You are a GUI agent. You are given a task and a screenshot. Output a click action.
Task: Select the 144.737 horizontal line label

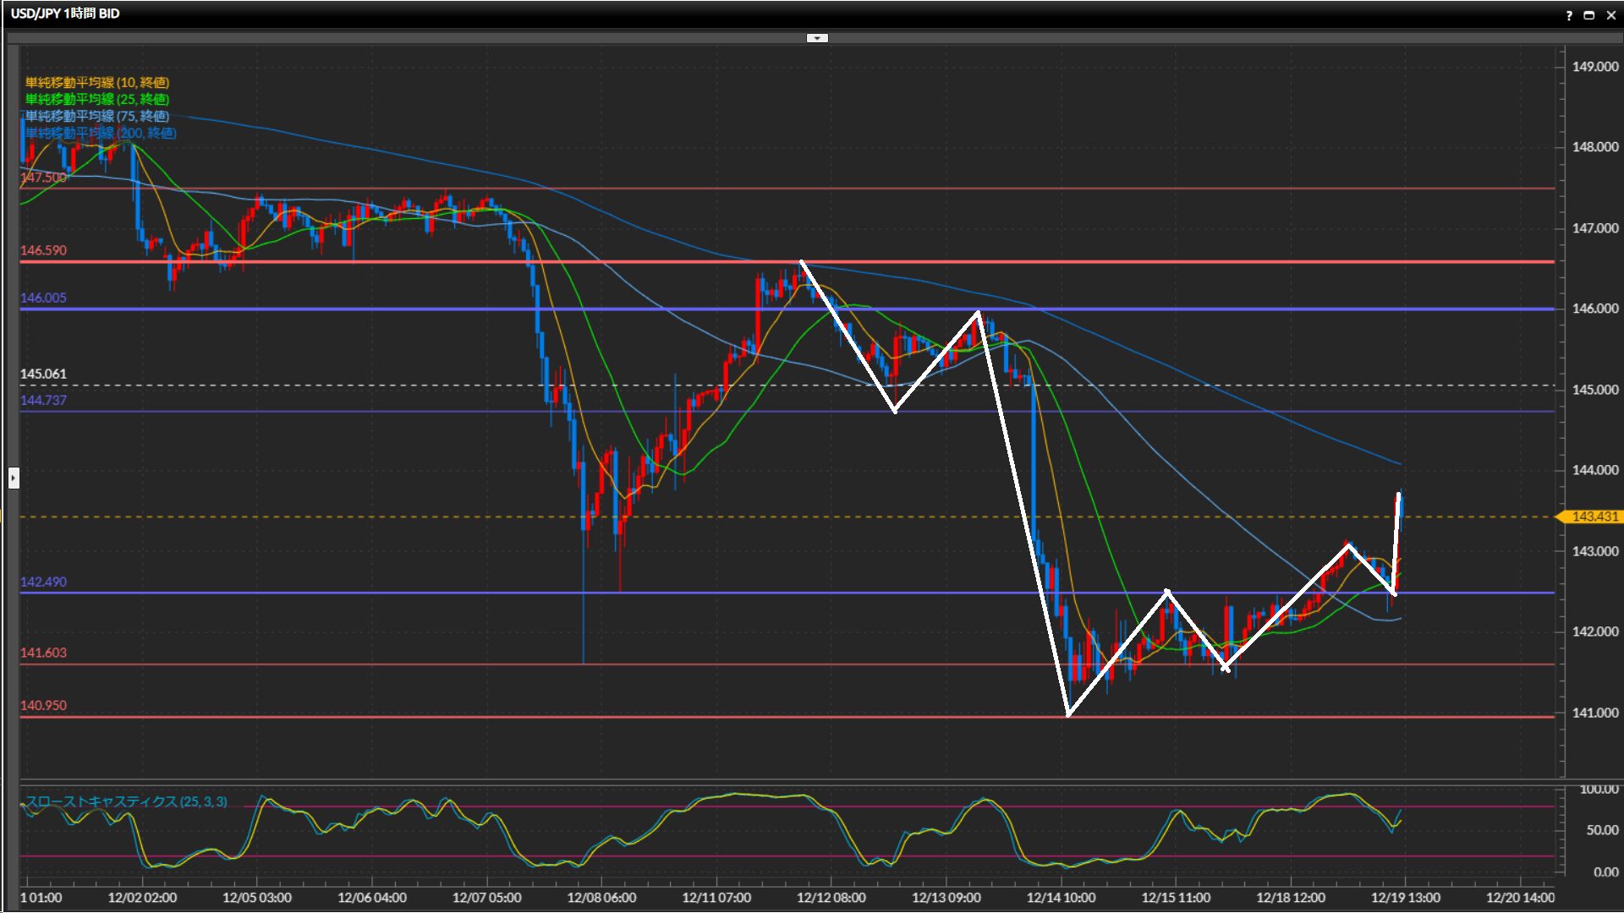(x=43, y=400)
